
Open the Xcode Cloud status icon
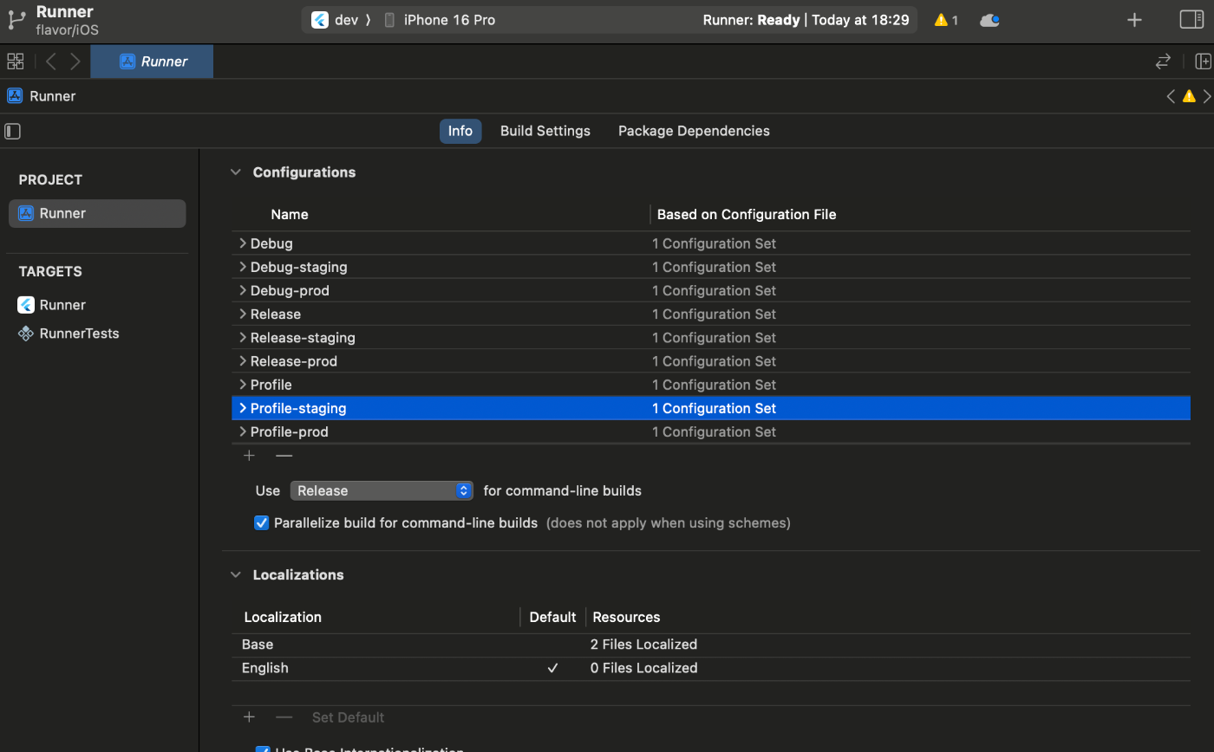(989, 20)
